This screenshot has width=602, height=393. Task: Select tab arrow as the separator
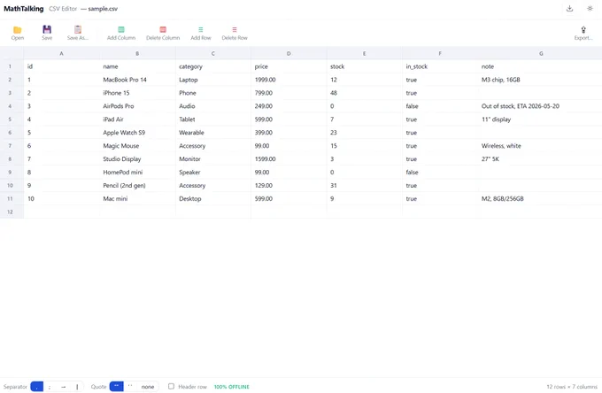64,387
